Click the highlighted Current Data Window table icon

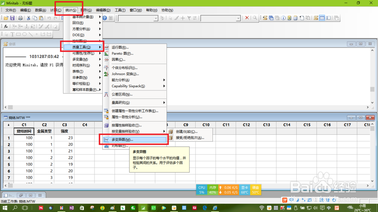point(322,18)
